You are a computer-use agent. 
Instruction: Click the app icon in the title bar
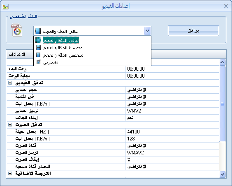pos(5,7)
